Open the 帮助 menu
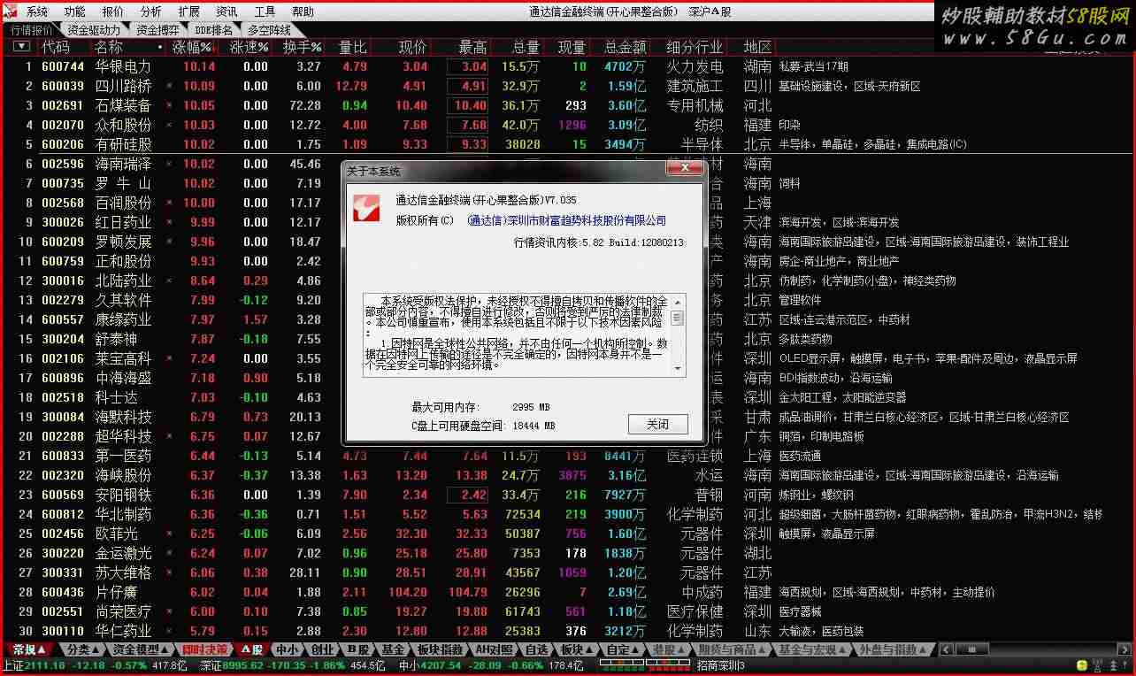 coord(303,12)
